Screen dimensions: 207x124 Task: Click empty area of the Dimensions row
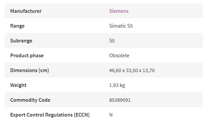178,70
